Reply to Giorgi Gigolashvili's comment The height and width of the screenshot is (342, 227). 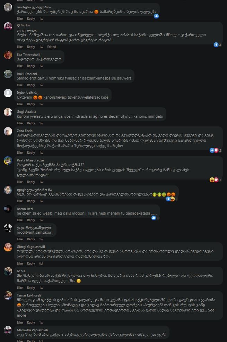point(31,264)
